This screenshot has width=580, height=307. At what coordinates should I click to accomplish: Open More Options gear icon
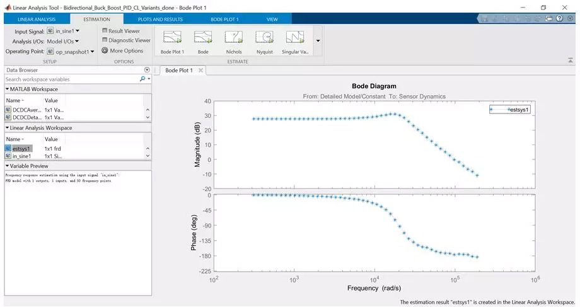(x=105, y=50)
